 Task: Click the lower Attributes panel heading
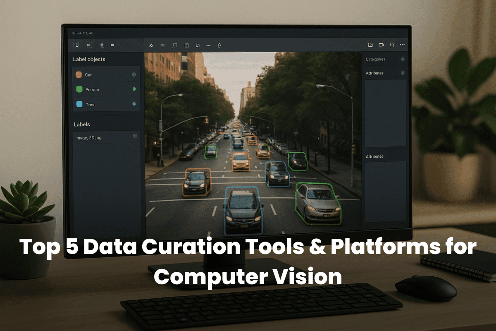374,156
